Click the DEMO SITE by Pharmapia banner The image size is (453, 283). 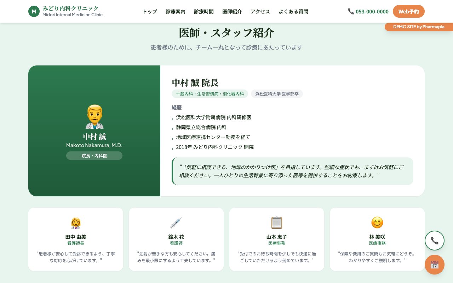click(419, 27)
